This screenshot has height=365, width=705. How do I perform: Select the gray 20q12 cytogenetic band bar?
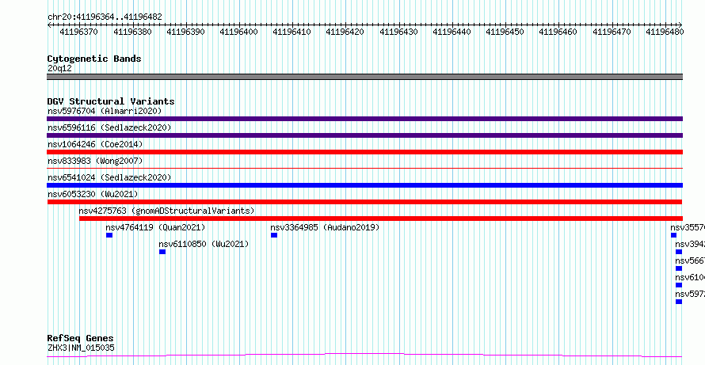coord(364,77)
